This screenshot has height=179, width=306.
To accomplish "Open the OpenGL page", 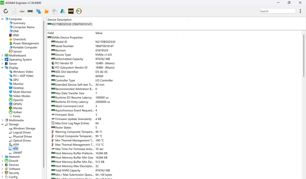I will [18, 100].
